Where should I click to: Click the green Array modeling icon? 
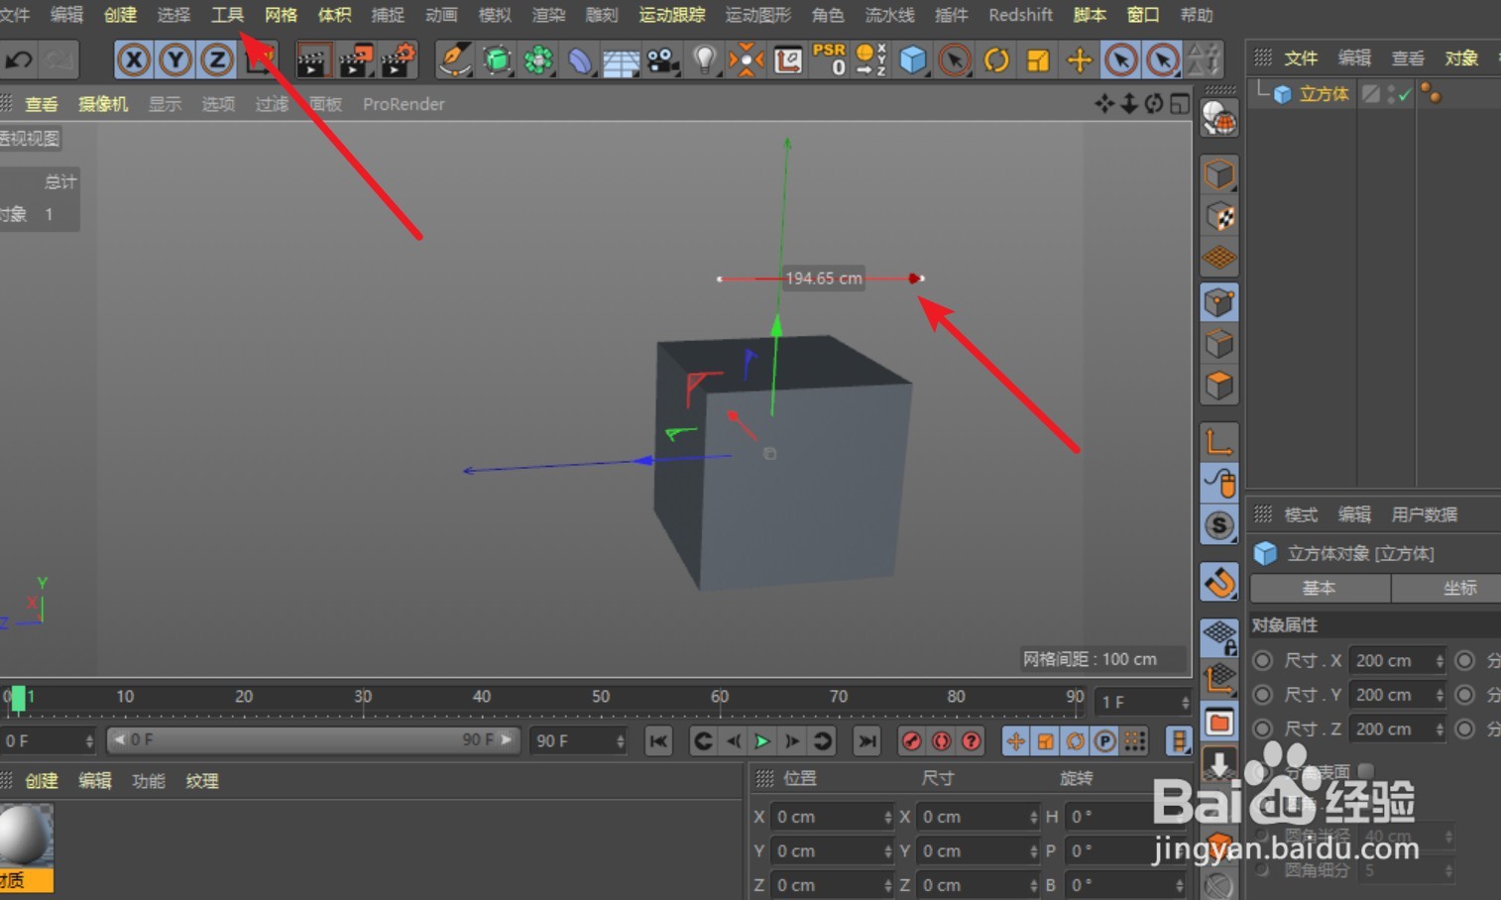click(538, 60)
